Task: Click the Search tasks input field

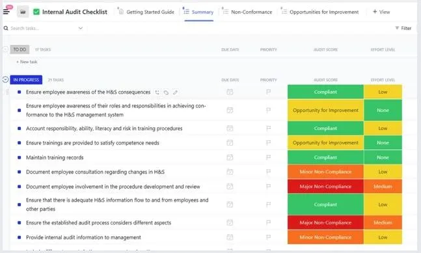Action: [x=43, y=28]
